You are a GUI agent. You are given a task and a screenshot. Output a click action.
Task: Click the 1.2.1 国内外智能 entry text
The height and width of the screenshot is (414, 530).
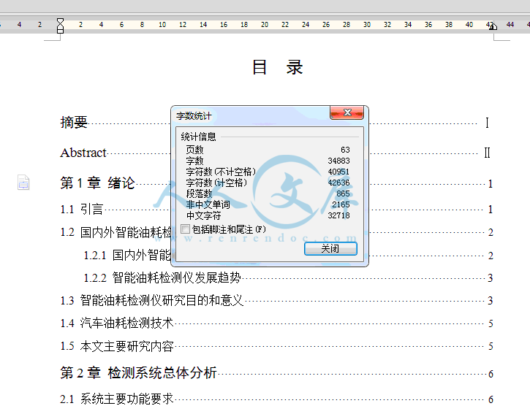127,256
